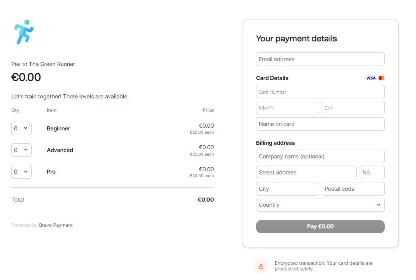This screenshot has height=280, width=416.
Task: Select the MM/YY expiry field
Action: [287, 108]
